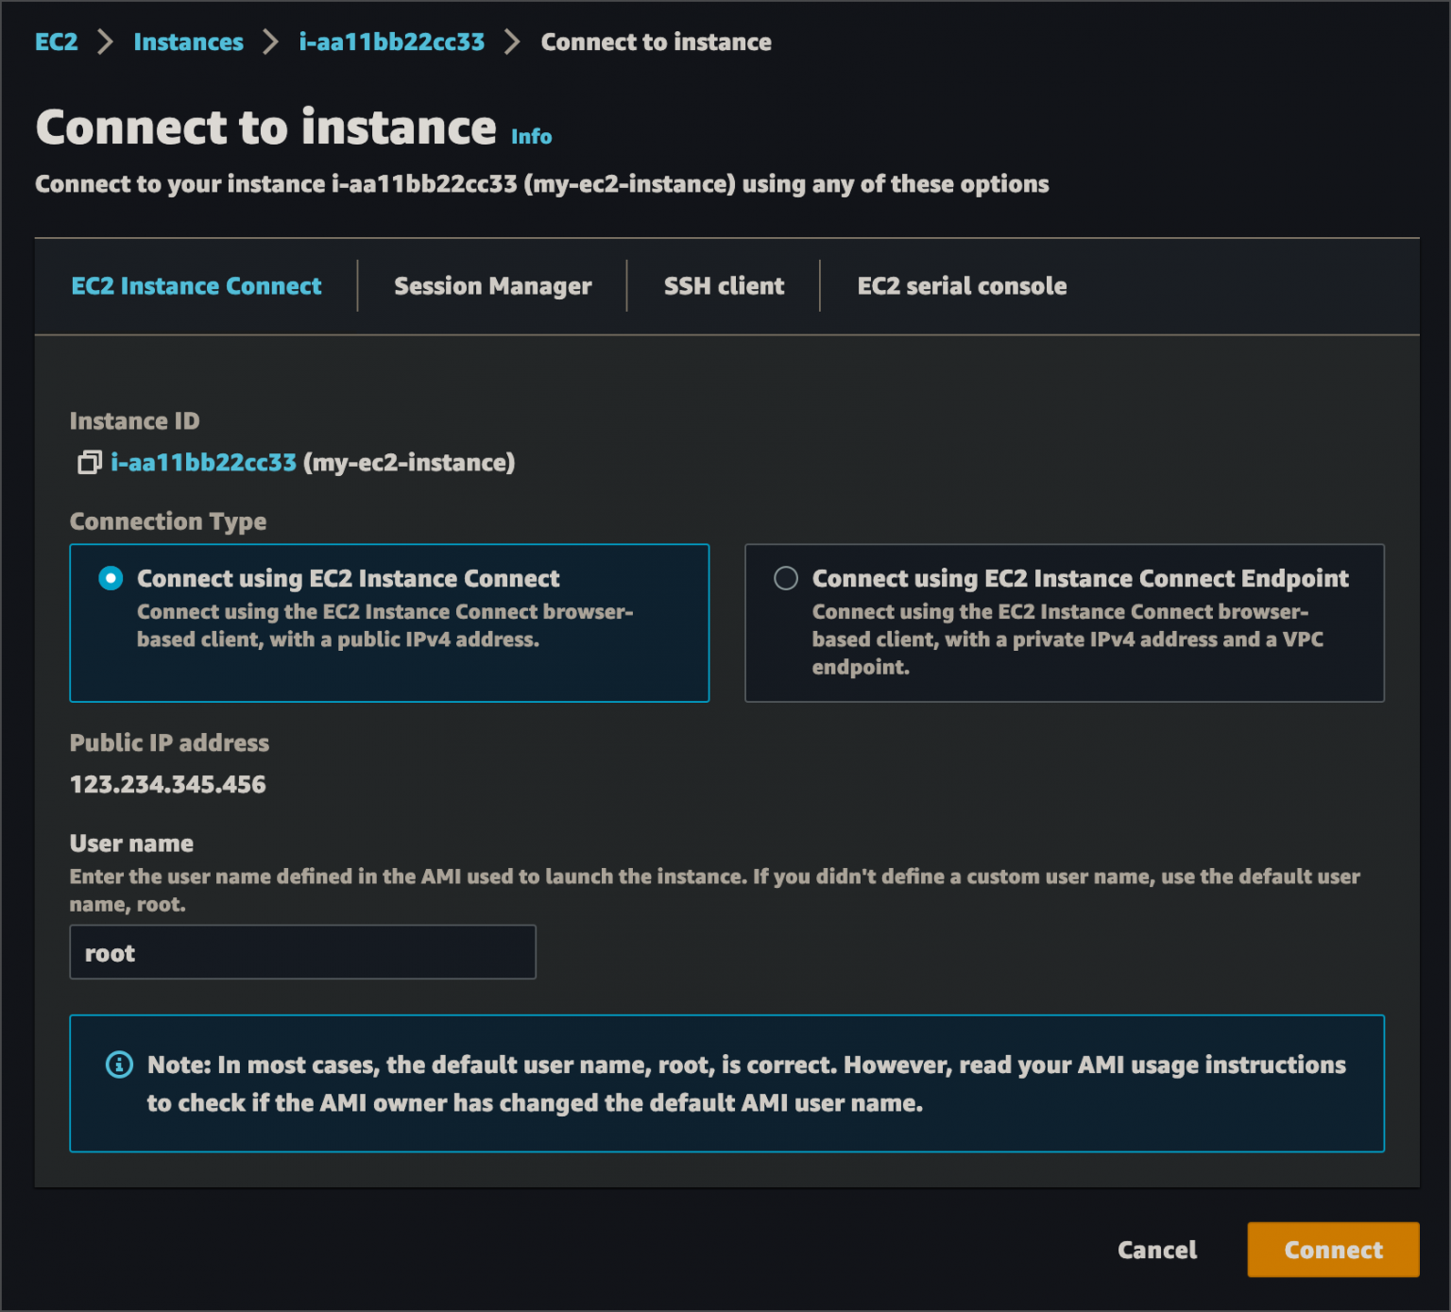
Task: Open the i-aa11bb22cc33 breadcrumb link
Action: click(391, 42)
